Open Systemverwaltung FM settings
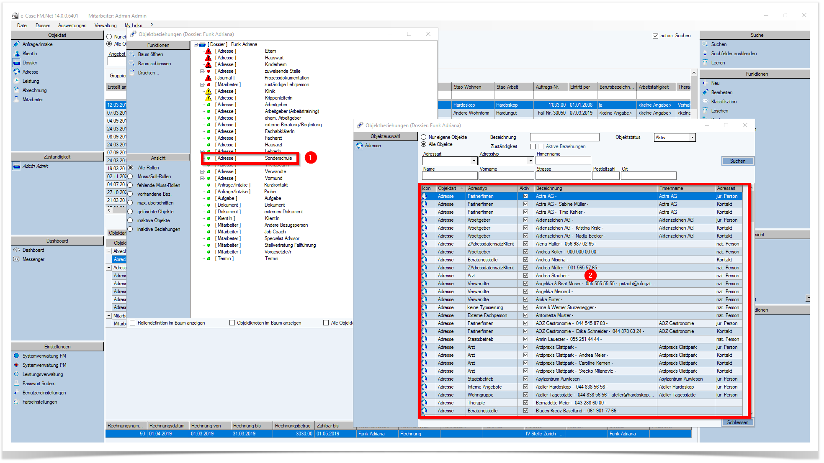The image size is (824, 463). point(44,356)
